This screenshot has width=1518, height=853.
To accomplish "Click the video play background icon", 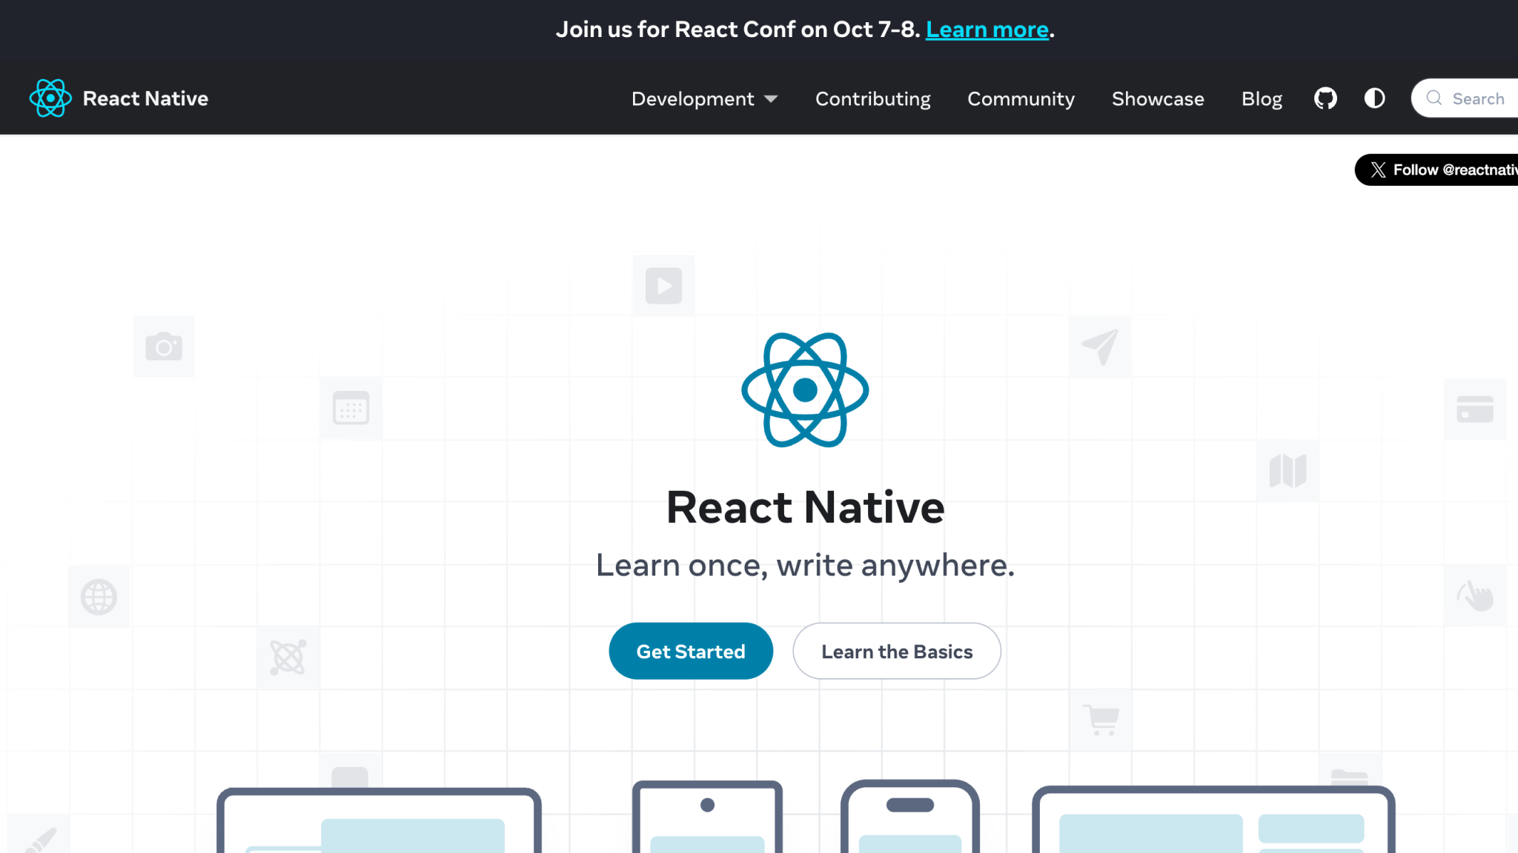I will [663, 286].
